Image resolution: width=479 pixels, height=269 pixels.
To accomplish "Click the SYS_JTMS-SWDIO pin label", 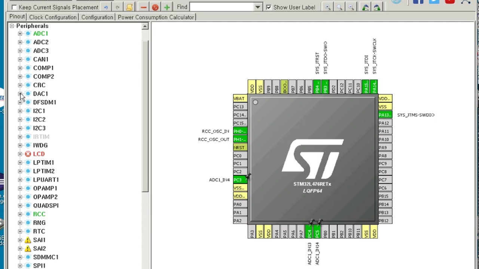I will 416,115.
